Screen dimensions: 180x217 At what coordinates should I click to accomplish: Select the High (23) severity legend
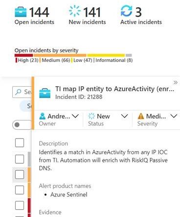[x=27, y=60]
